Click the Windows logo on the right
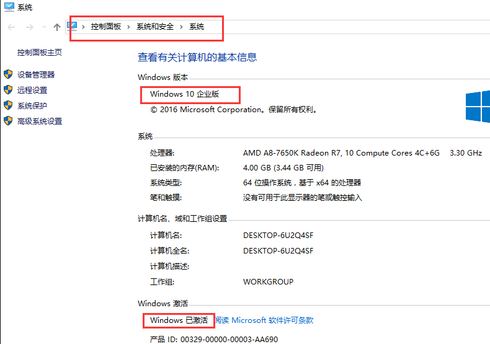 (478, 105)
